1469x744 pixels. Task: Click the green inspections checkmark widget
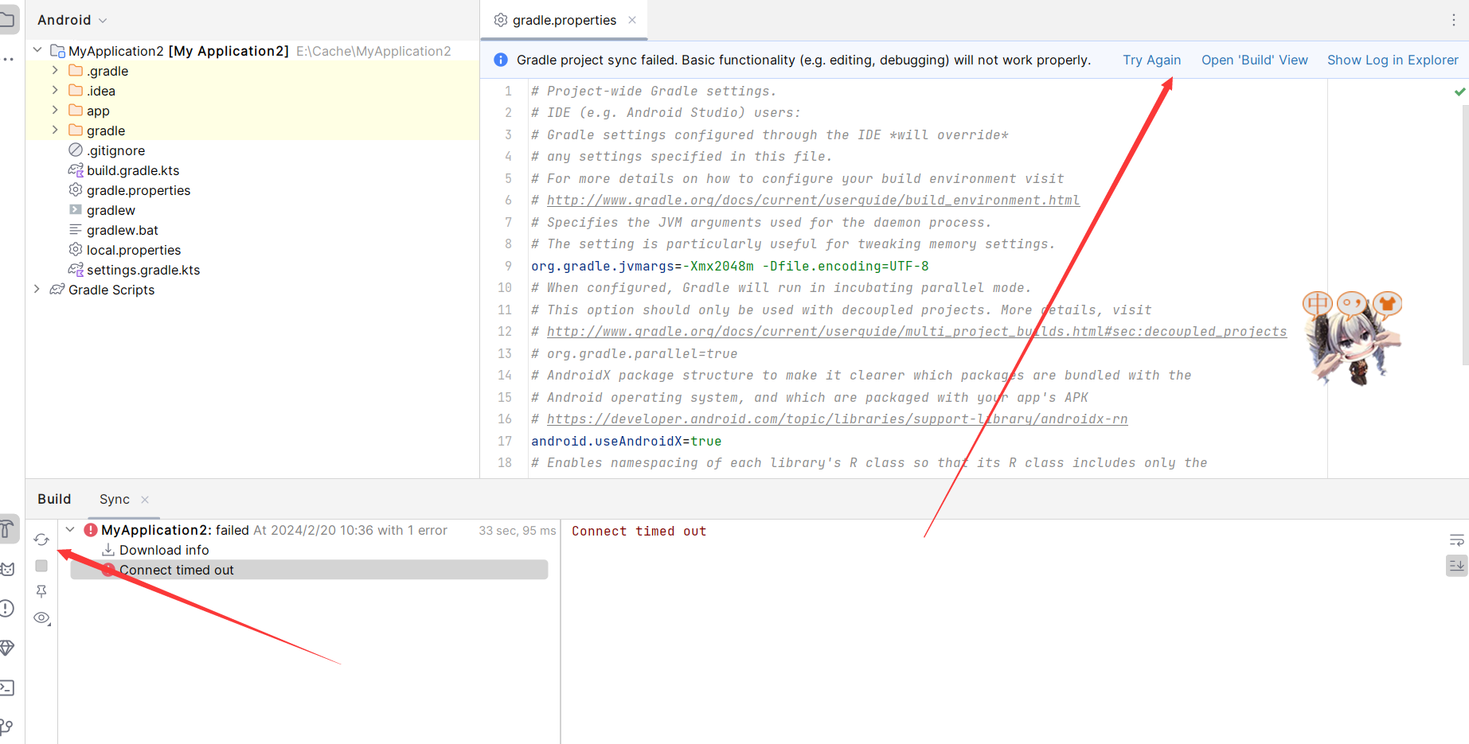[x=1459, y=91]
